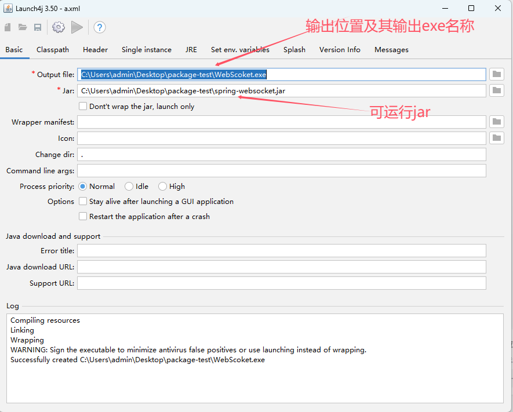Open the Version Info tab
513x412 pixels.
tap(340, 50)
